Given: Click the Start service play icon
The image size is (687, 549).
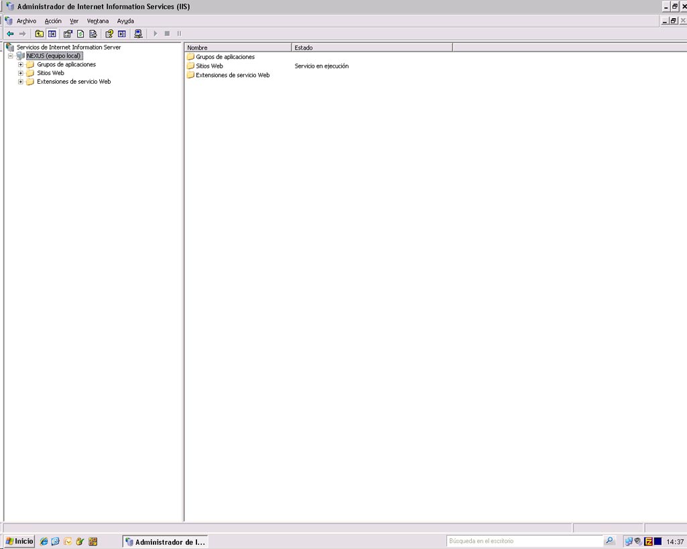Looking at the screenshot, I should (155, 33).
